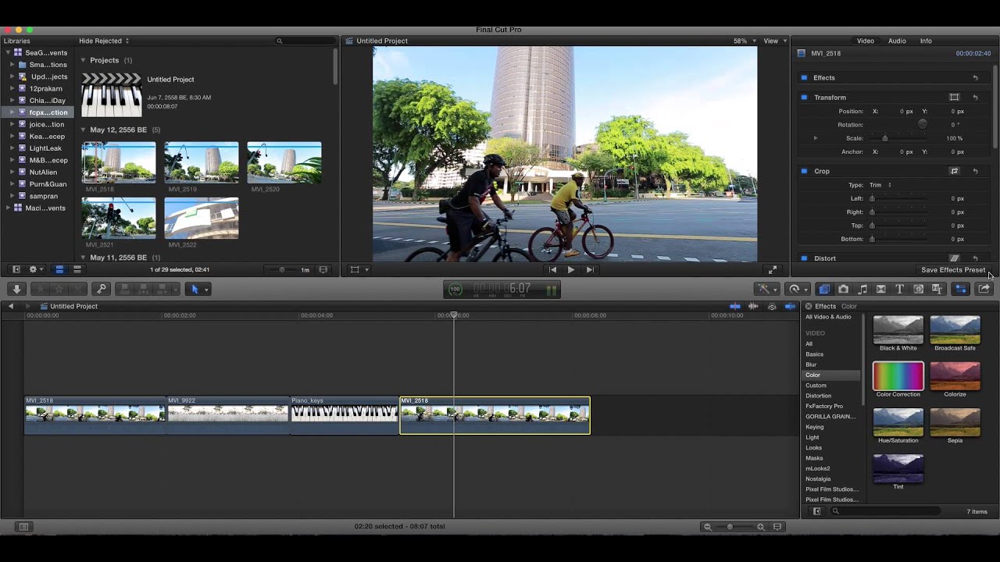Viewport: 1000px width, 562px height.
Task: Switch browser to list view
Action: click(x=77, y=269)
